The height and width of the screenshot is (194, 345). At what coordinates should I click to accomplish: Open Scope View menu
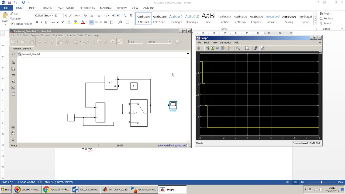[215, 43]
